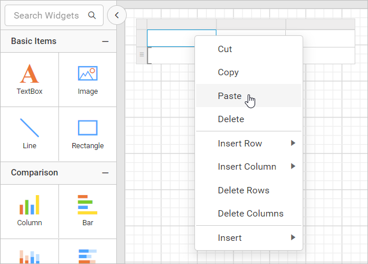The image size is (368, 264).
Task: Click the table row handle icon
Action: (x=141, y=55)
